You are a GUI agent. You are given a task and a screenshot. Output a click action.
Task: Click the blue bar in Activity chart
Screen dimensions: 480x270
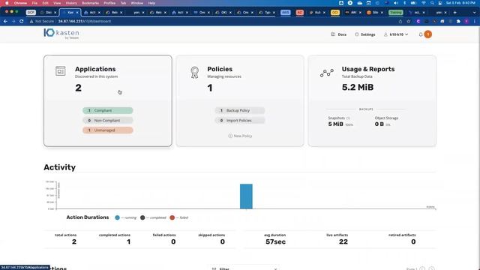coord(246,196)
